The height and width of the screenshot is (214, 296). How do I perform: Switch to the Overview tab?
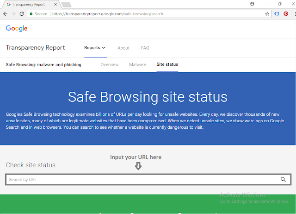[110, 65]
